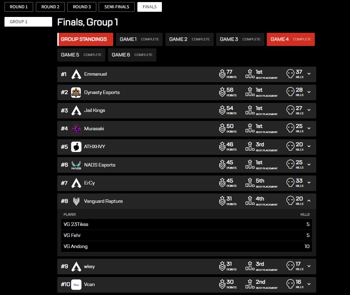The image size is (350, 295).
Task: Click Emmanuel's Apex logo icon
Action: 76,74
